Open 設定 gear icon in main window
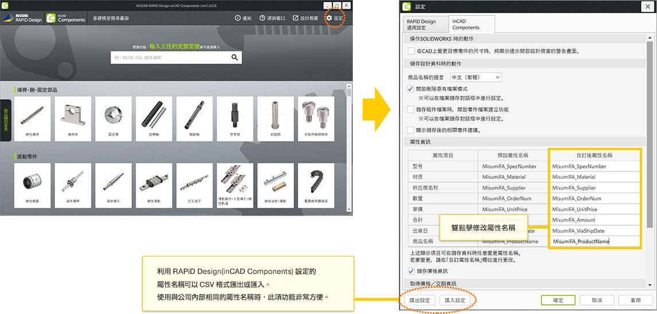Viewport: 657px width, 314px height. pyautogui.click(x=329, y=18)
